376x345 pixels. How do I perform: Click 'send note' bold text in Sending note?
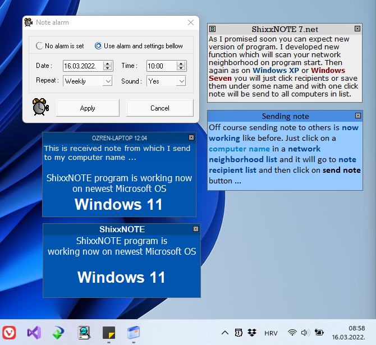[341, 170]
